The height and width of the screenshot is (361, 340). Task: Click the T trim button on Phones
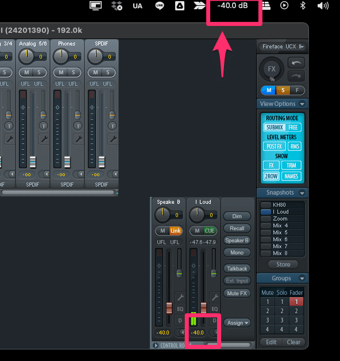coord(78,126)
